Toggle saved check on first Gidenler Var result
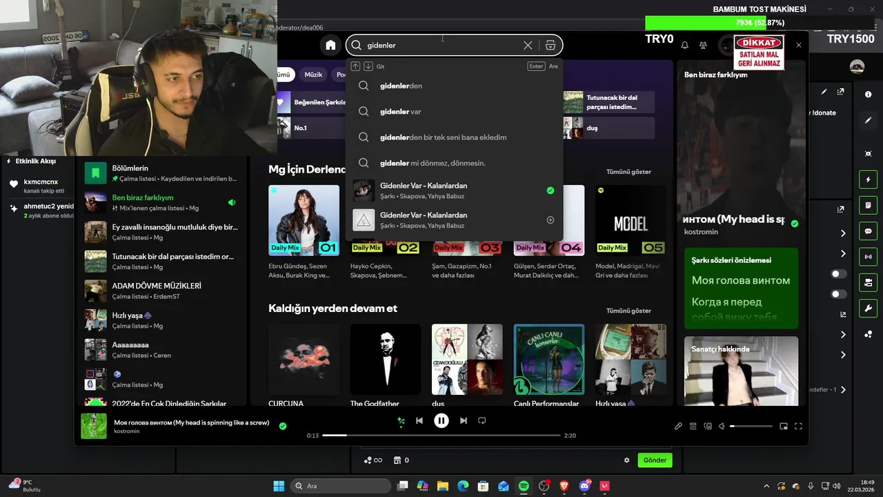Screen dimensions: 883x497 (550, 191)
